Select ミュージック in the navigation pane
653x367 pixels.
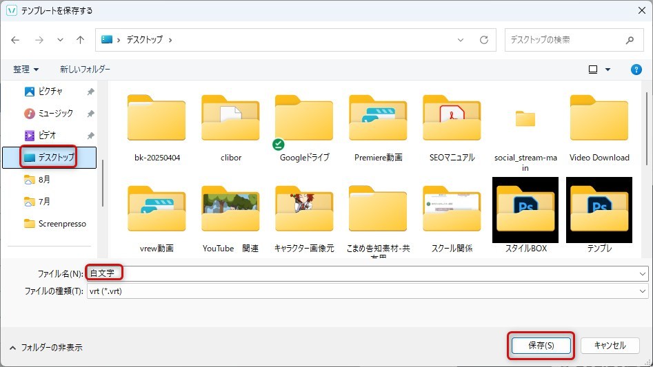click(49, 114)
